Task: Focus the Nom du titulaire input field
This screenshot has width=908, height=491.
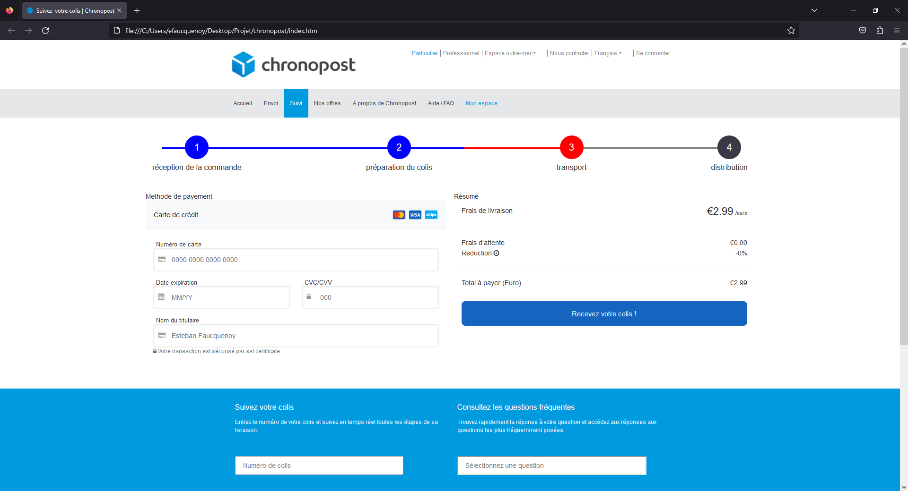Action: pyautogui.click(x=296, y=336)
